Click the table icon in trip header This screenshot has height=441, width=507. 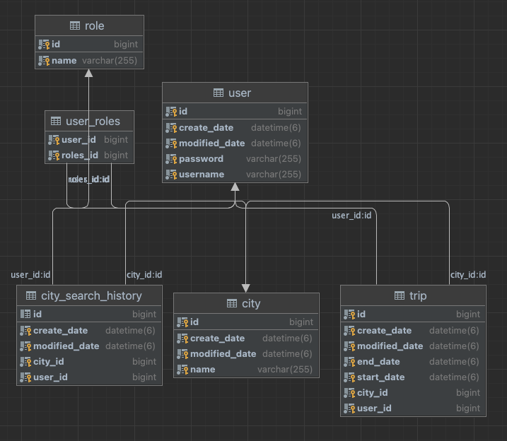click(x=400, y=295)
